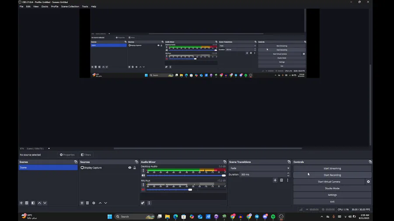Enable Studio Mode button
The height and width of the screenshot is (221, 394).
pyautogui.click(x=332, y=188)
